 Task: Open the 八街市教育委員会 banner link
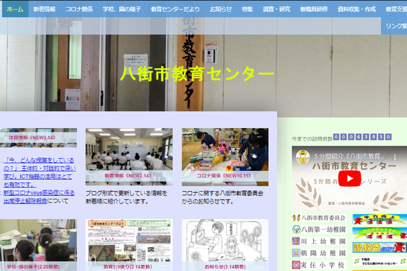coord(319,218)
